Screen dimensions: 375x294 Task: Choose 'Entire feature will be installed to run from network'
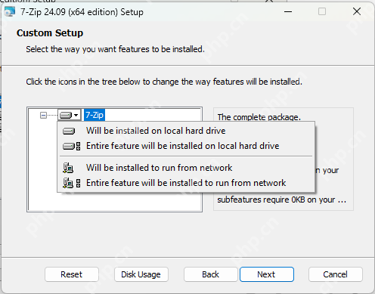click(186, 183)
